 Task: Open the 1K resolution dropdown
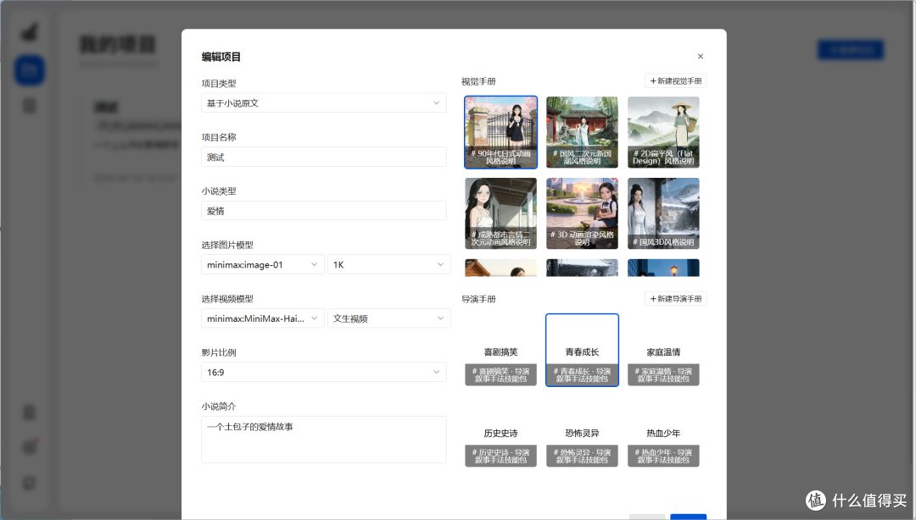tap(389, 264)
